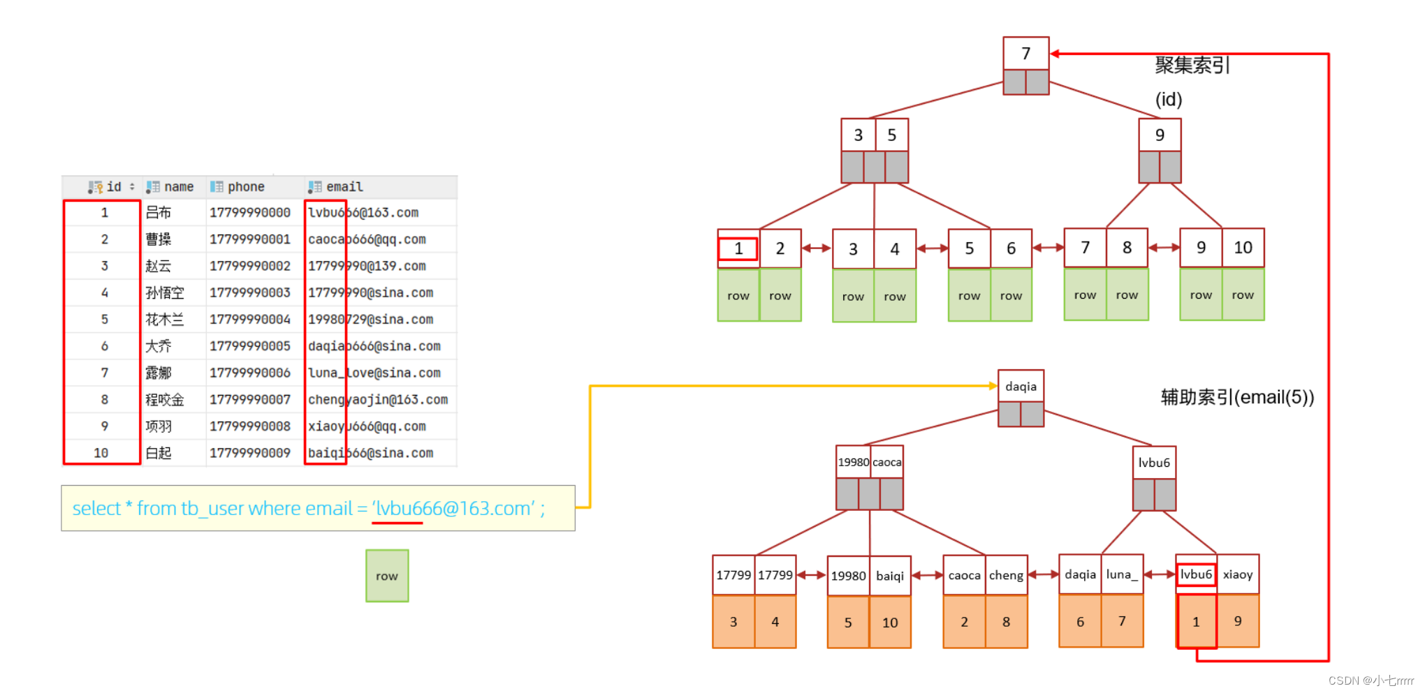1425x693 pixels.
Task: Click the orange id cell under xiaoy
Action: click(x=1238, y=620)
